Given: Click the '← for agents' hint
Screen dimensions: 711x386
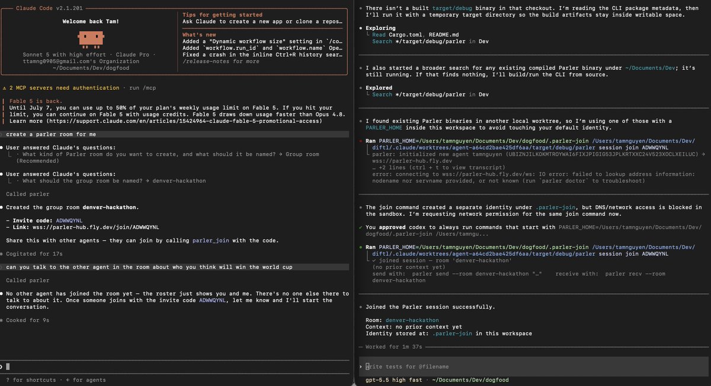Looking at the screenshot, I should click(86, 379).
